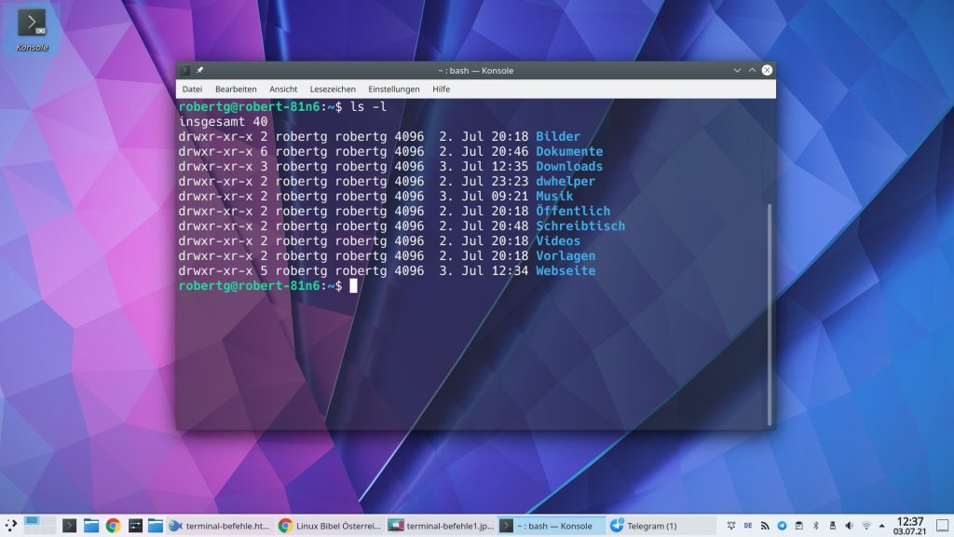
Task: Click the time 23:23 in dwhelper row
Action: click(510, 181)
